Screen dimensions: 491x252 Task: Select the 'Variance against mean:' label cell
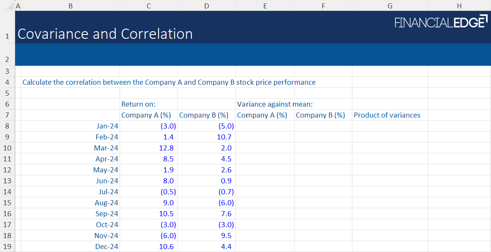click(x=265, y=104)
